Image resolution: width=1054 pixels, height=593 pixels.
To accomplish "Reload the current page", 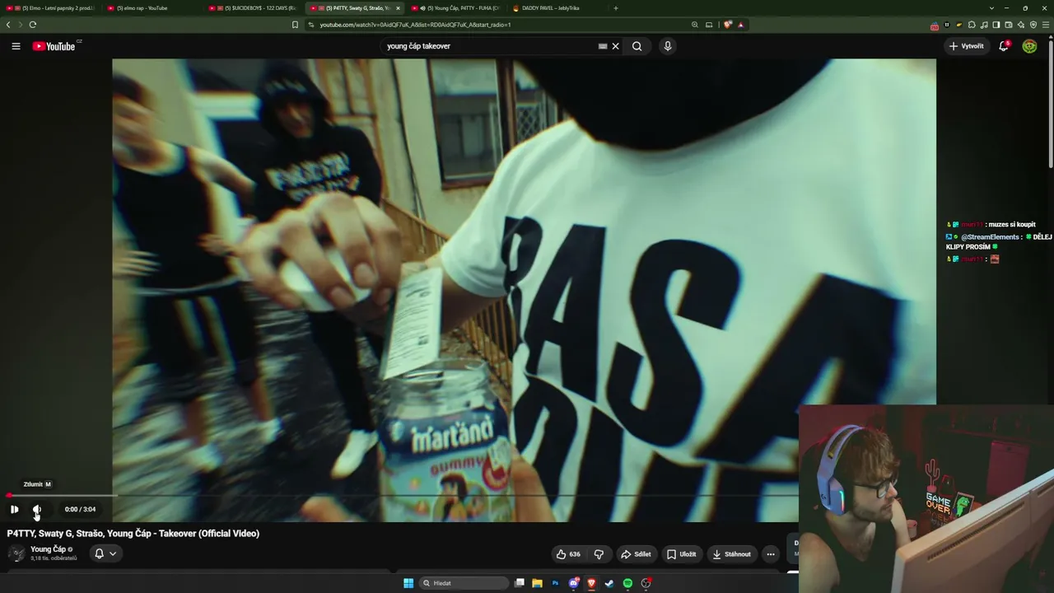I will (33, 25).
